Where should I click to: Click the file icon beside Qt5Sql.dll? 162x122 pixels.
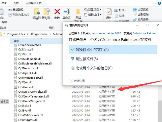[x=15, y=106]
